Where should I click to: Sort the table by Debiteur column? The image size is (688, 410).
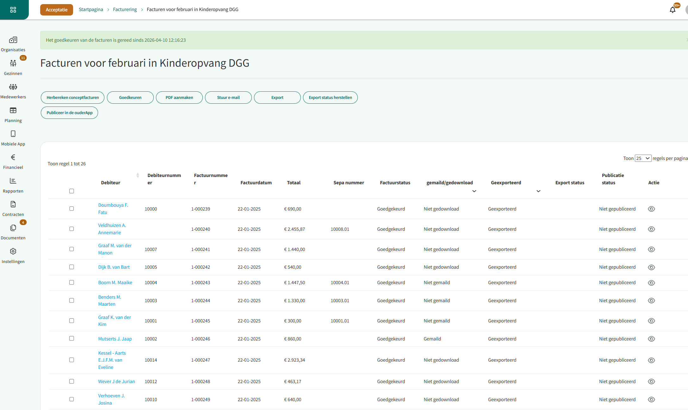[x=138, y=175]
